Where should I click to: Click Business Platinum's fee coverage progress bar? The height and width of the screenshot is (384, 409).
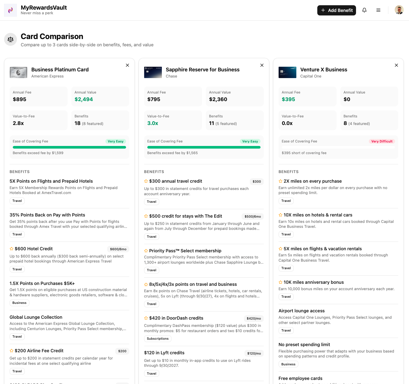coord(69,147)
